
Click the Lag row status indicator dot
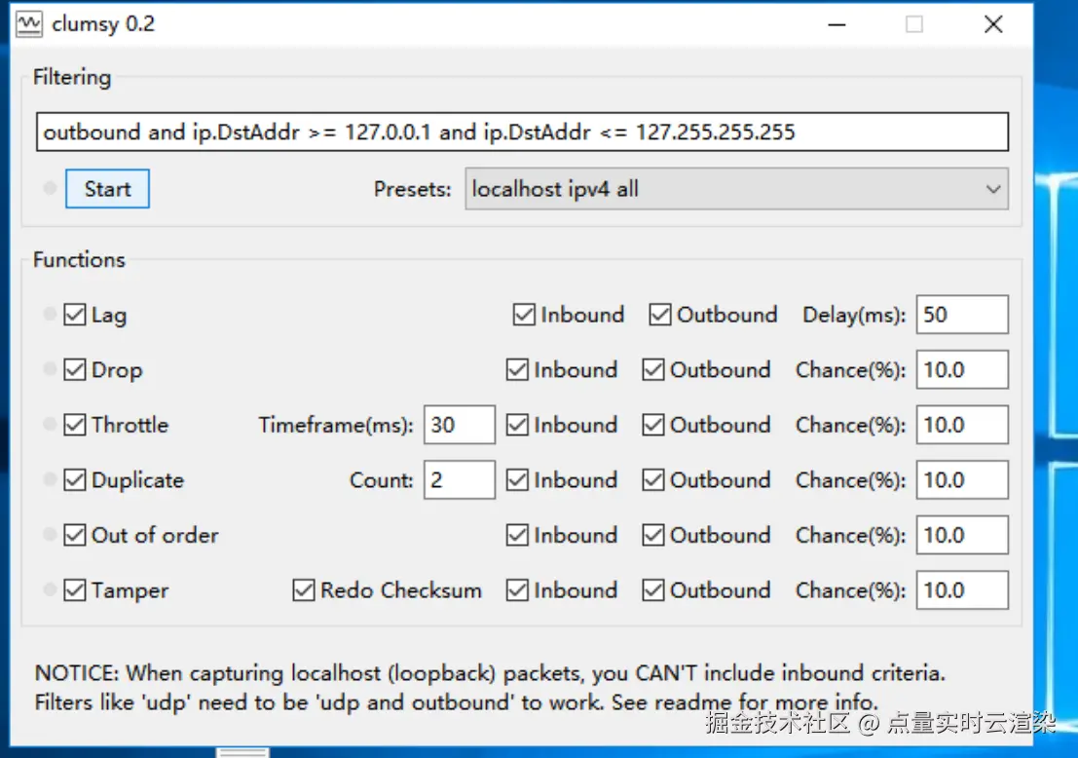coord(50,315)
